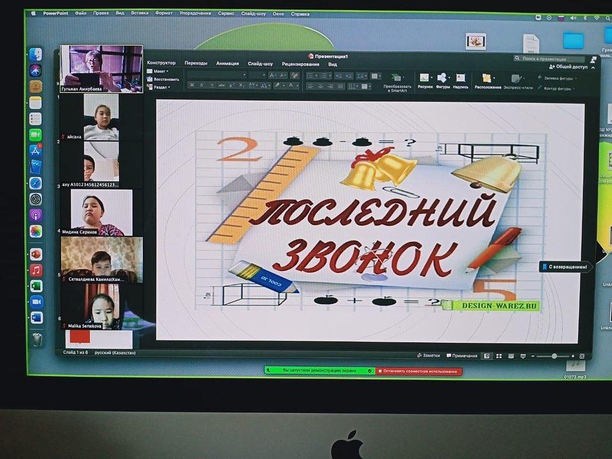Viewport: 612px width, 459px height.
Task: Open Excel from the Dock
Action: [x=36, y=286]
